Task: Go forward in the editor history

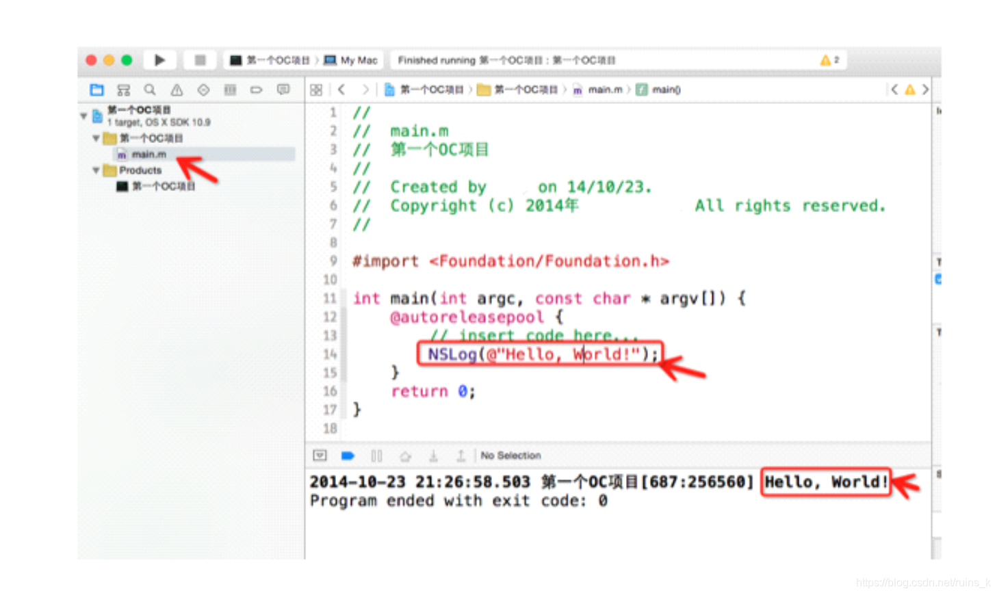Action: click(x=365, y=90)
